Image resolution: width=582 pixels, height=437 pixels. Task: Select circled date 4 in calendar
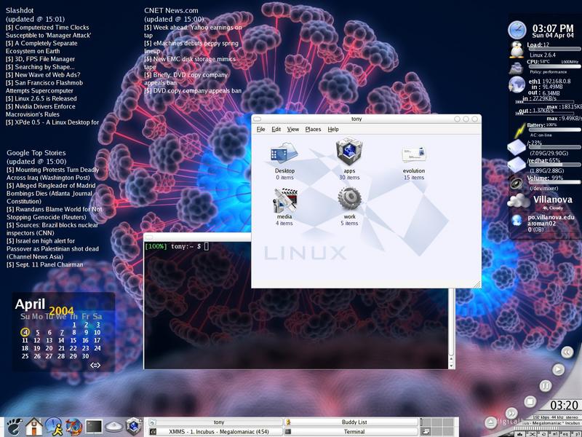pos(25,332)
